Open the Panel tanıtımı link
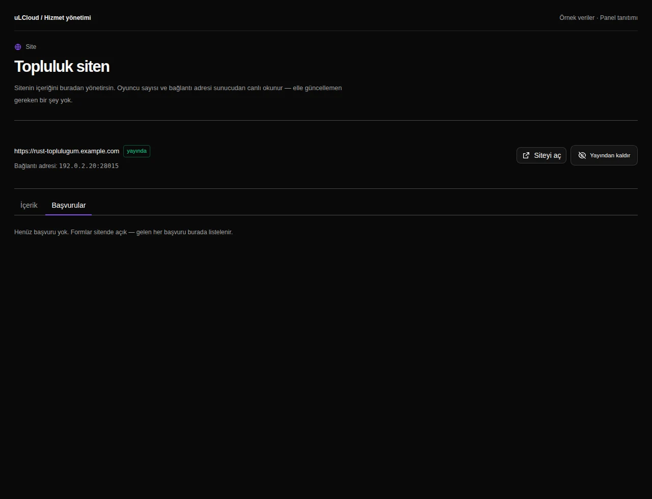The width and height of the screenshot is (652, 499). click(x=619, y=18)
